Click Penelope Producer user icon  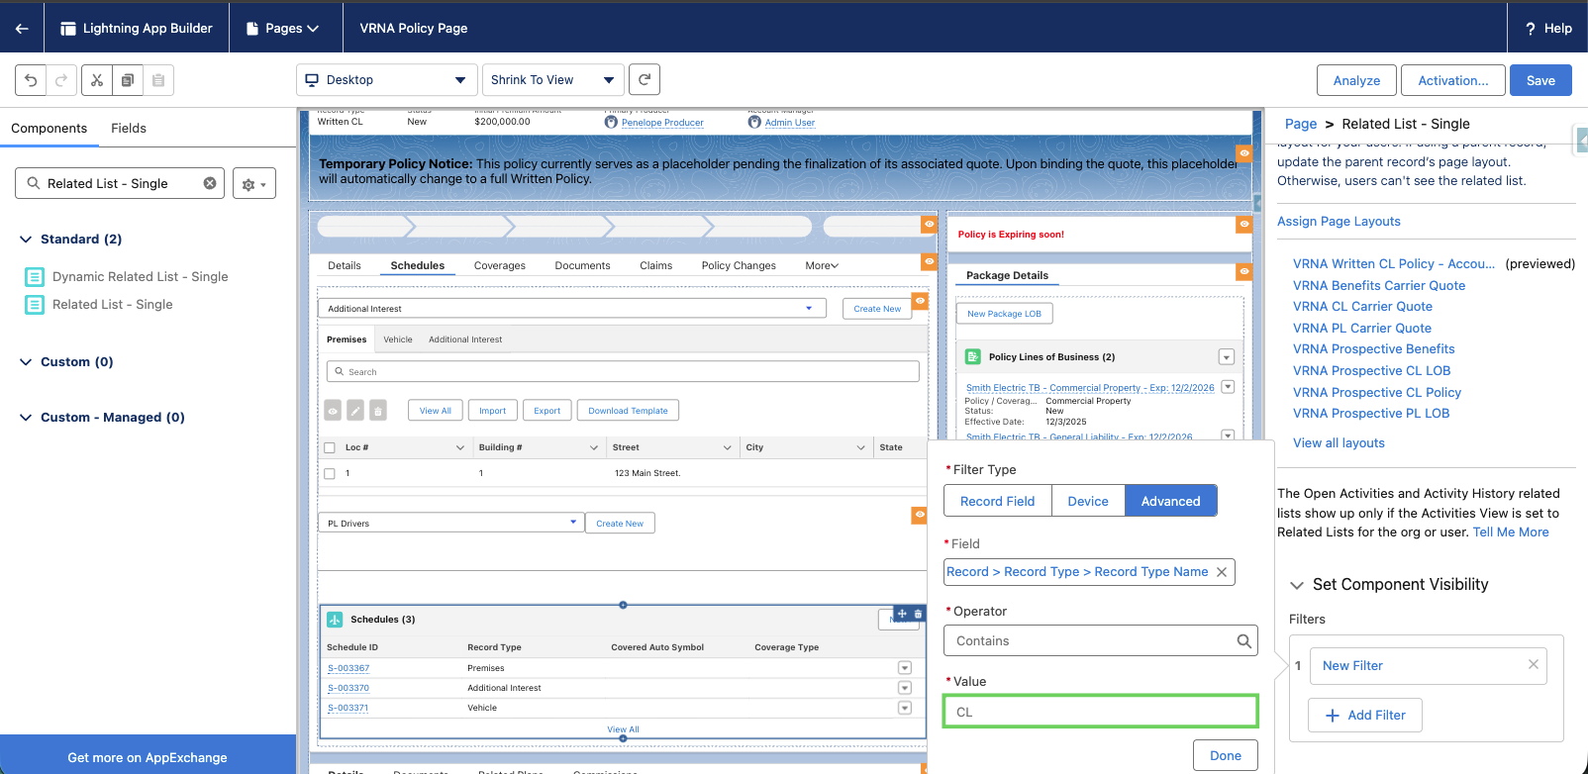611,123
